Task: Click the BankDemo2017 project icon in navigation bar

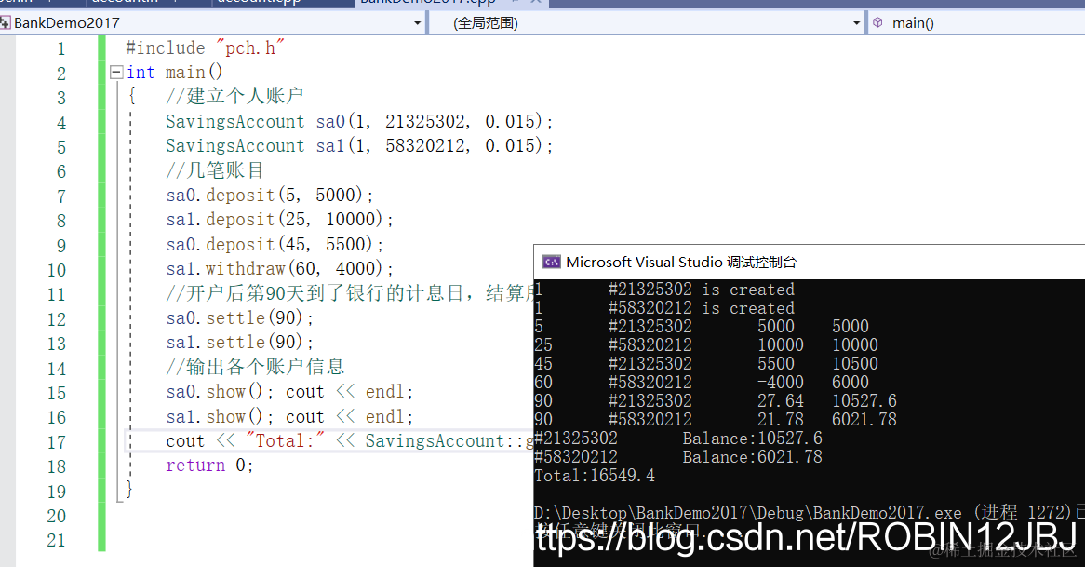Action: pyautogui.click(x=5, y=23)
